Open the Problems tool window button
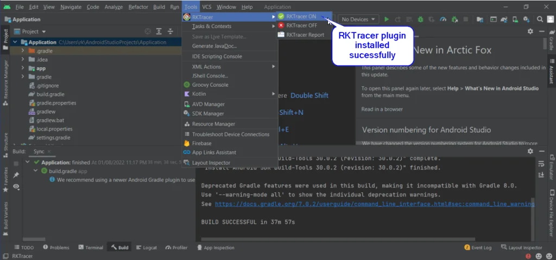This screenshot has width=556, height=260. (x=56, y=248)
